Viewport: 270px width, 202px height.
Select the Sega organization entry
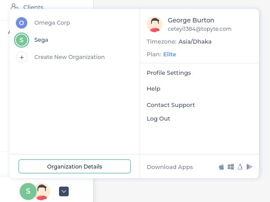(41, 40)
